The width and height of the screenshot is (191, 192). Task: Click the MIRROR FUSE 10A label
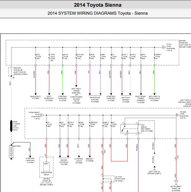click(94, 124)
